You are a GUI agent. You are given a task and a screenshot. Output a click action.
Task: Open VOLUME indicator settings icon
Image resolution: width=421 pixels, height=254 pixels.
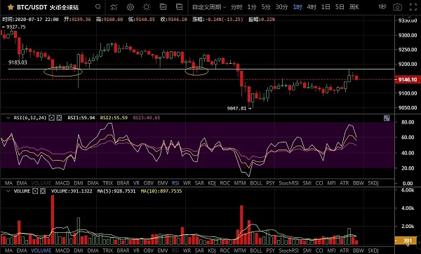(35, 191)
